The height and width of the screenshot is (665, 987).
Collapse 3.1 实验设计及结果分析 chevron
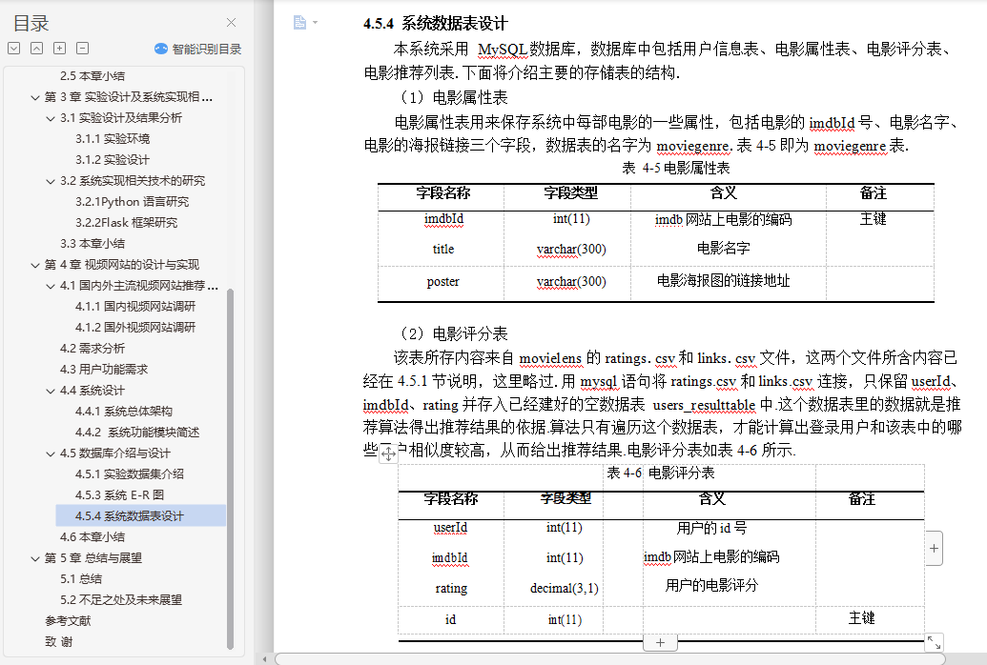[51, 118]
